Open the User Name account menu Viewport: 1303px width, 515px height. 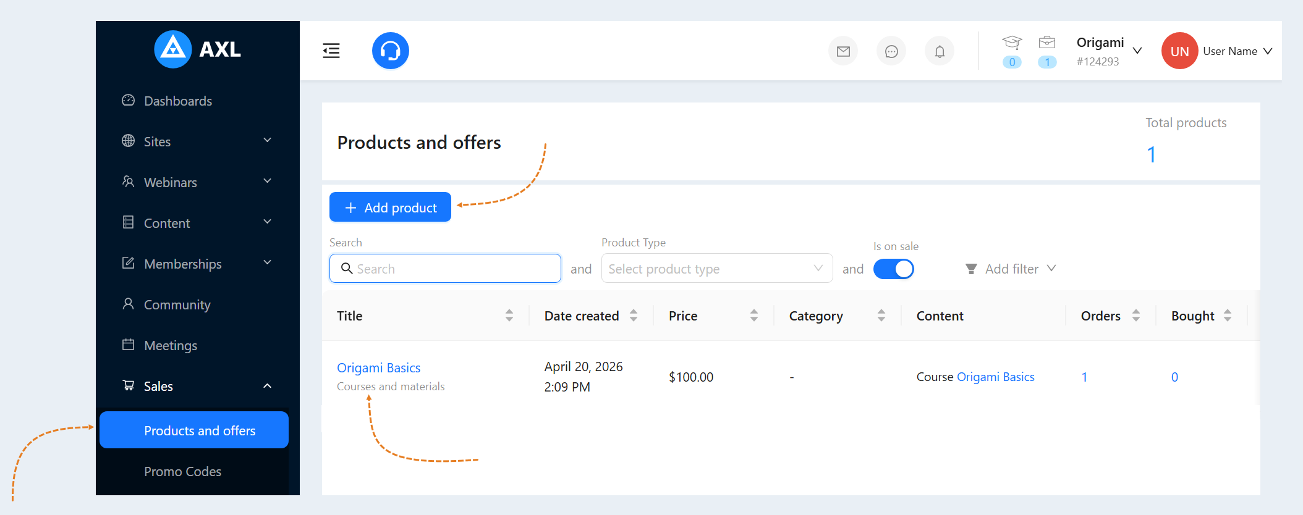click(x=1237, y=51)
